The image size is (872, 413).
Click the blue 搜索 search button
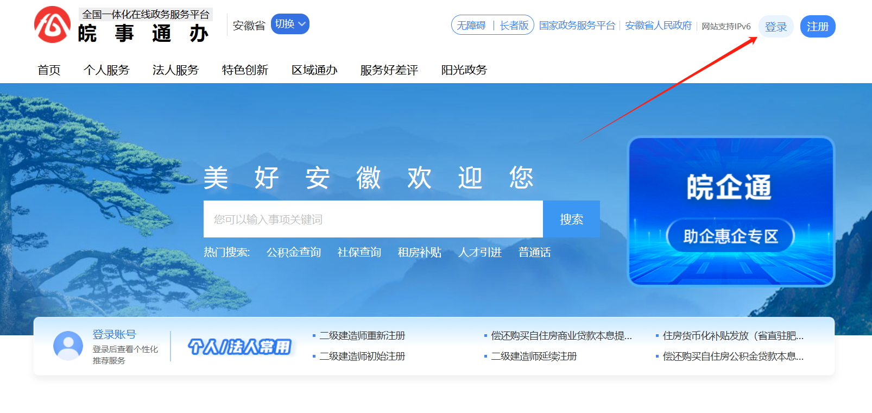571,219
